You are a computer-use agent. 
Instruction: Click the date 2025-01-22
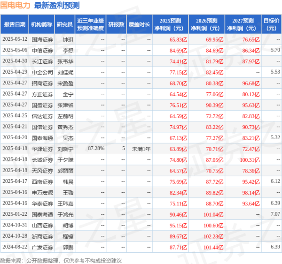tap(15, 214)
